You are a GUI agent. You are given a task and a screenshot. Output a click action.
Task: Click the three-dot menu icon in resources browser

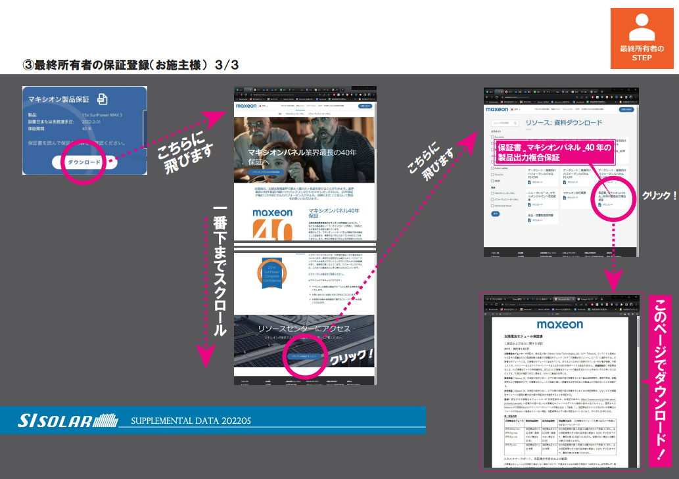pyautogui.click(x=635, y=97)
